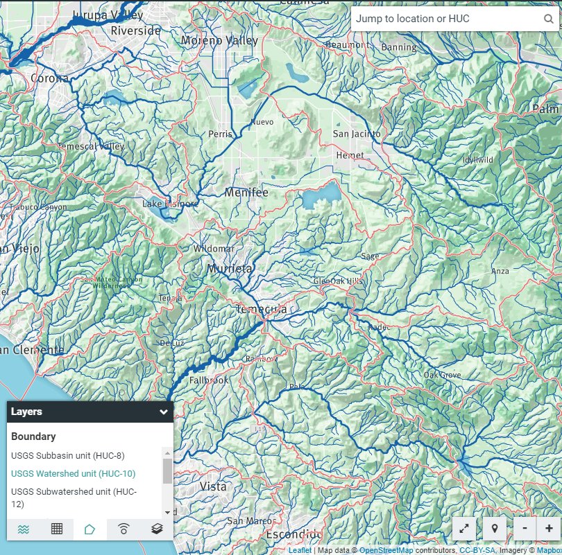
Task: Click the Vista city label on map
Action: 213,486
